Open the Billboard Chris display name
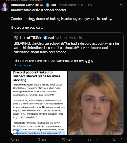The width and height of the screenshot is (127, 143). click(x=22, y=5)
